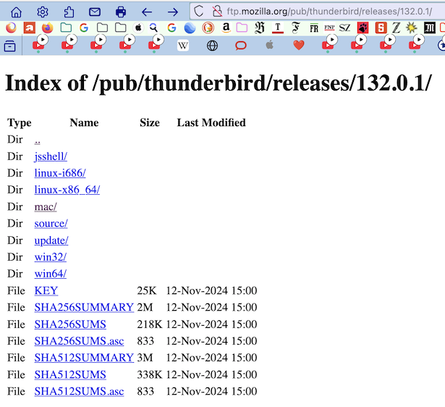Open the update/ directory
The height and width of the screenshot is (407, 445).
(51, 240)
